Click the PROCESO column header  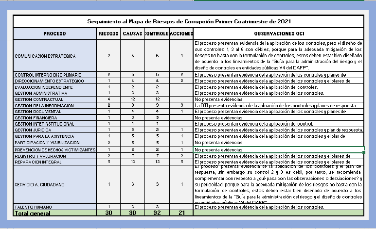pos(54,34)
